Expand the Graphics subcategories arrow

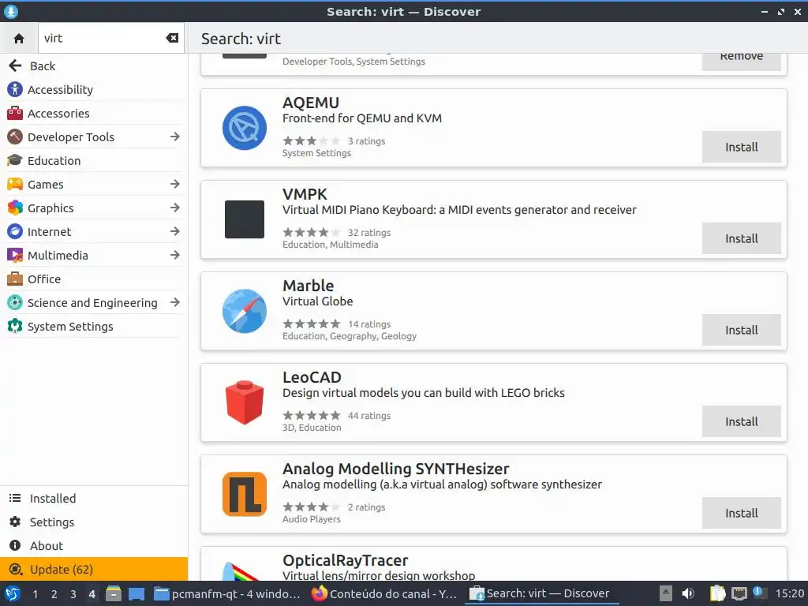click(175, 208)
